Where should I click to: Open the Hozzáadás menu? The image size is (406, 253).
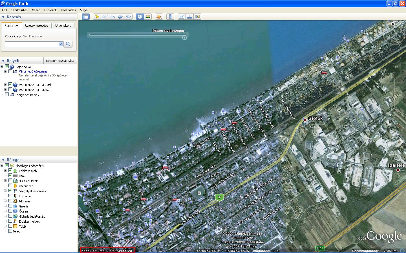coord(68,10)
